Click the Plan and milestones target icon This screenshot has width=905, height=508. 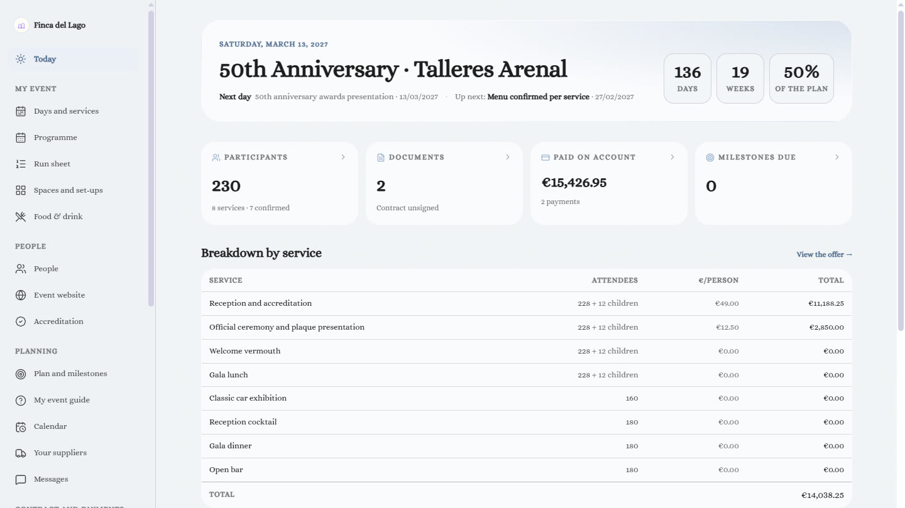tap(21, 374)
